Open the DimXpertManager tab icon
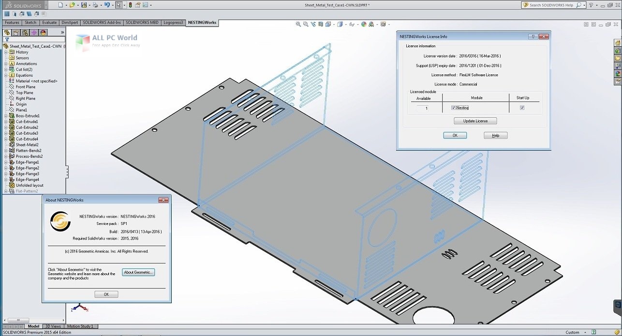The height and width of the screenshot is (336, 622). pyautogui.click(x=34, y=32)
